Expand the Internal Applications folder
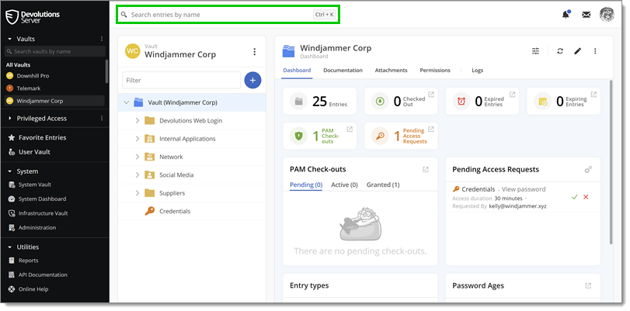The height and width of the screenshot is (311, 630). coord(137,139)
